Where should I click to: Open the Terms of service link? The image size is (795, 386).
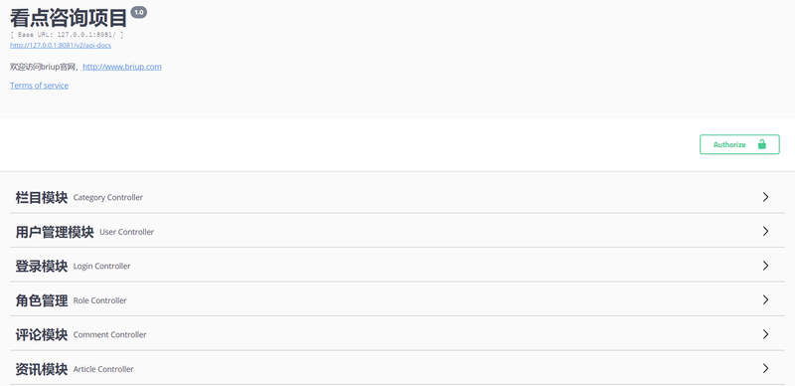click(x=39, y=86)
